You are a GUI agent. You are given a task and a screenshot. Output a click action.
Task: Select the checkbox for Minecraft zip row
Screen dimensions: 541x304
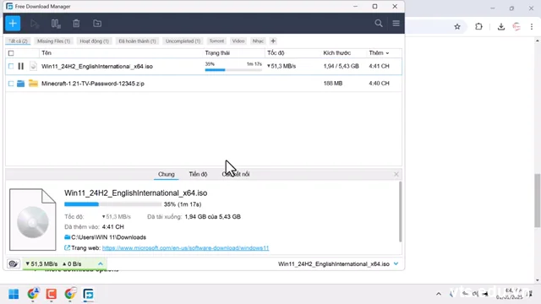[11, 84]
